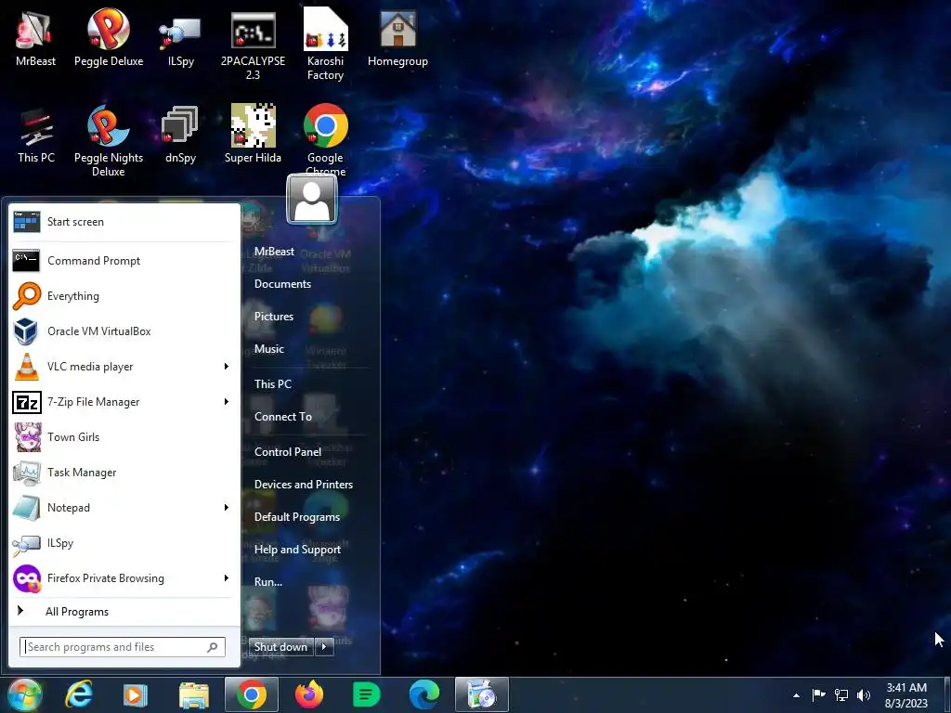Click the Shut down button
Viewport: 951px width, 713px height.
click(x=281, y=647)
